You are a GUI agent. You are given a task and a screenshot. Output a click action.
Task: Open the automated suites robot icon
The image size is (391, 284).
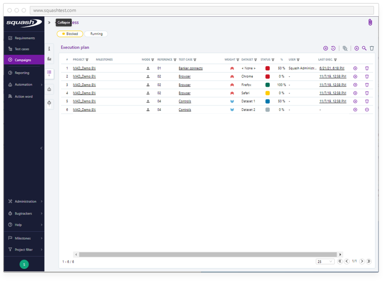click(x=49, y=89)
